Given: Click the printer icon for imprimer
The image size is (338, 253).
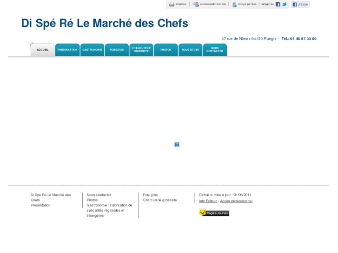Looking at the screenshot, I should point(172,4).
